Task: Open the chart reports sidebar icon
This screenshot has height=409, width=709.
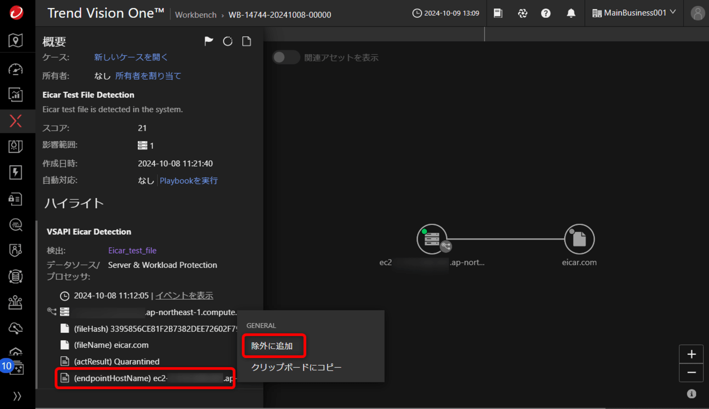Action: [16, 95]
